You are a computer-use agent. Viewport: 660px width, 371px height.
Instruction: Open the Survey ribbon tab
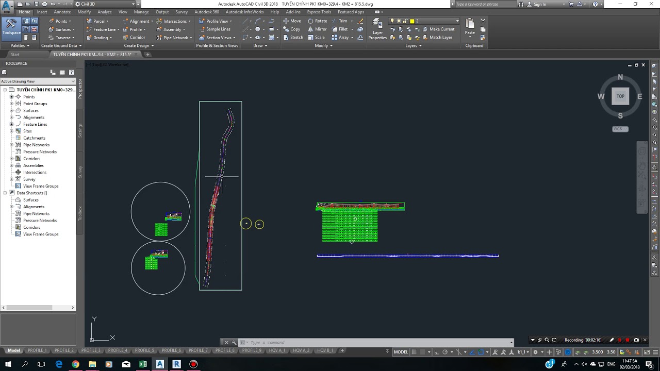coord(181,12)
